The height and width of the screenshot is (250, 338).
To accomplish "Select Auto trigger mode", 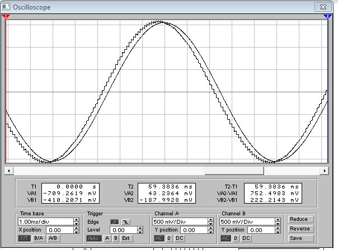I will 94,238.
